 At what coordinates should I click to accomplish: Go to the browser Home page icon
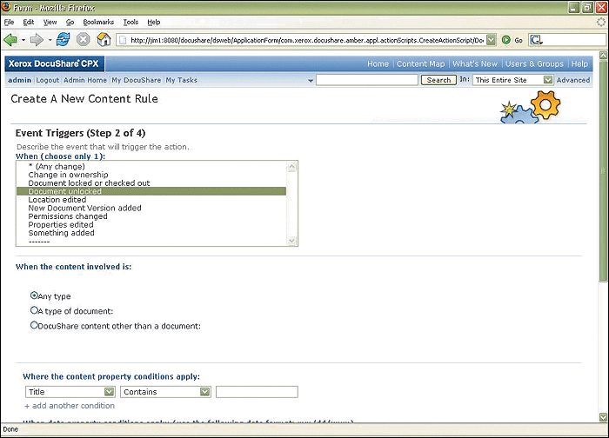click(104, 40)
